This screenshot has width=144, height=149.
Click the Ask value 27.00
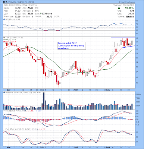(31, 8)
